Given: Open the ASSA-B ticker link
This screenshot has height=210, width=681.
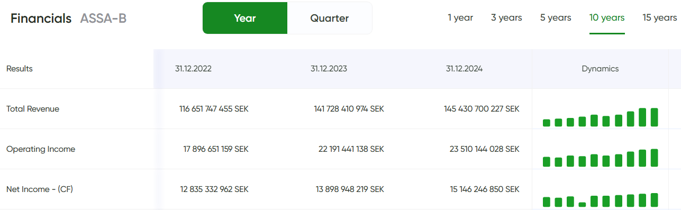Looking at the screenshot, I should tap(103, 19).
